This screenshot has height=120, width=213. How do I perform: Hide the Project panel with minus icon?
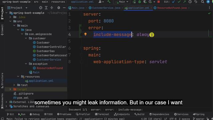coord(64,8)
